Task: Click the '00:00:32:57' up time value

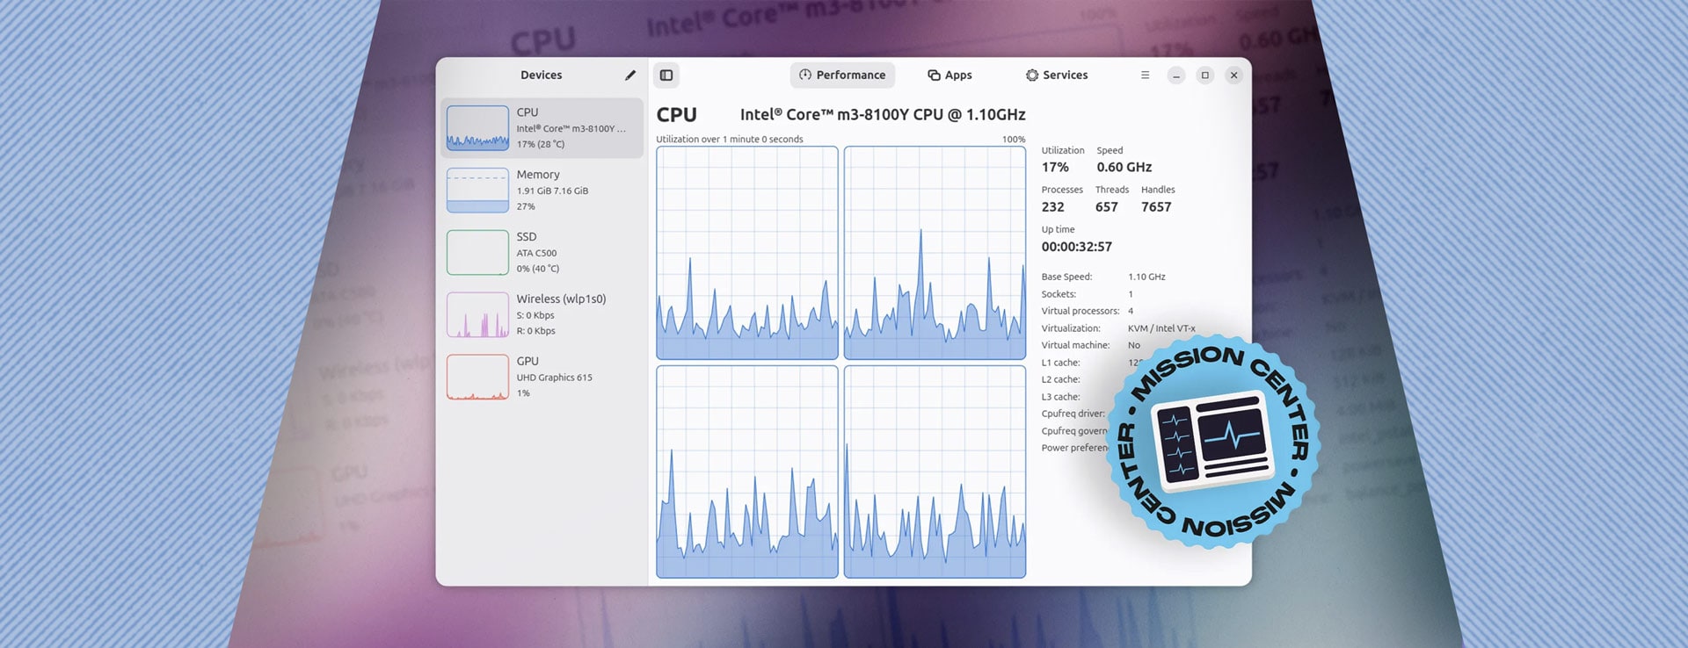Action: (1076, 247)
